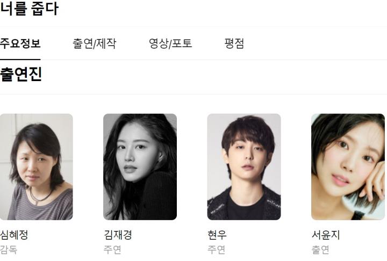Click the active underline beneath 주요정보
The image size is (387, 261).
(20, 60)
